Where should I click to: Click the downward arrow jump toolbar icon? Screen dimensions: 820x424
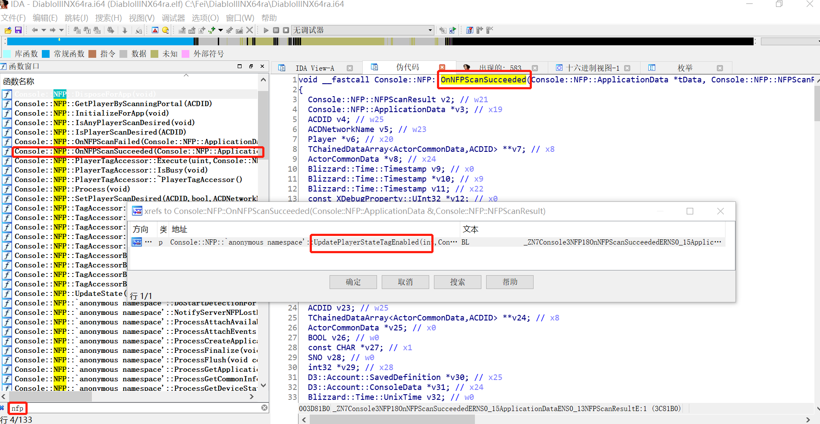click(x=125, y=30)
